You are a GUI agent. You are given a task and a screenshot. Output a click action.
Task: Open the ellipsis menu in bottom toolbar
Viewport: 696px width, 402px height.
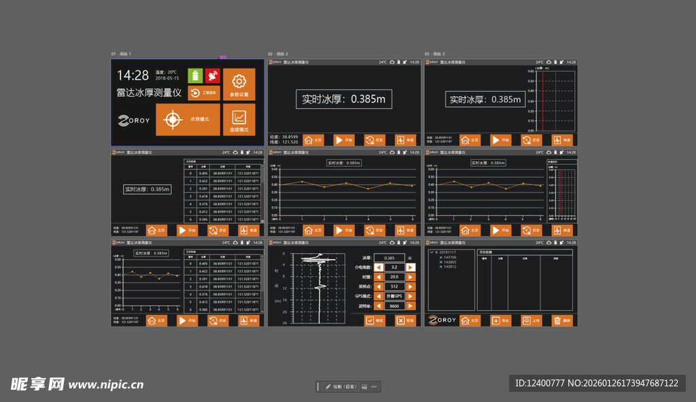(x=373, y=386)
